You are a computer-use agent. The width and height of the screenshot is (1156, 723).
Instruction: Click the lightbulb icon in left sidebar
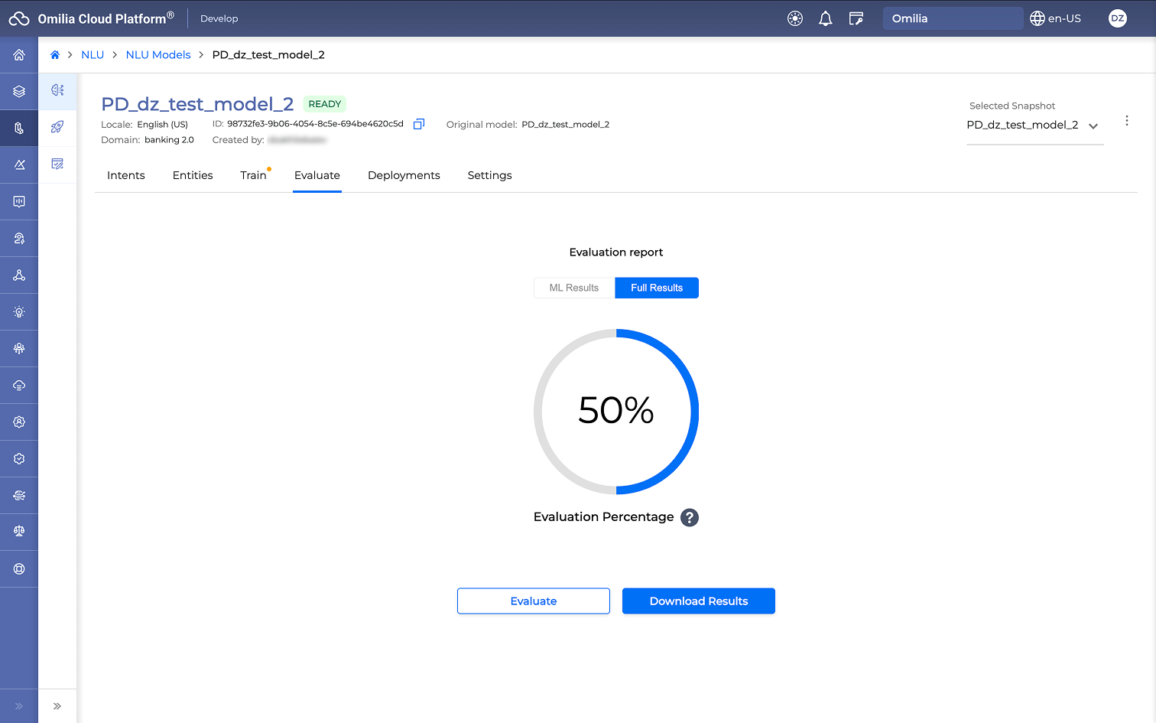[19, 312]
